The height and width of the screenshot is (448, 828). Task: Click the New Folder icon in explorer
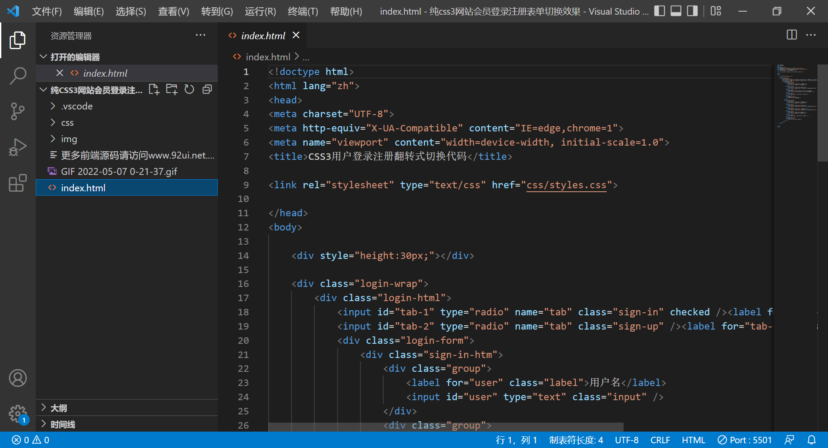tap(172, 90)
